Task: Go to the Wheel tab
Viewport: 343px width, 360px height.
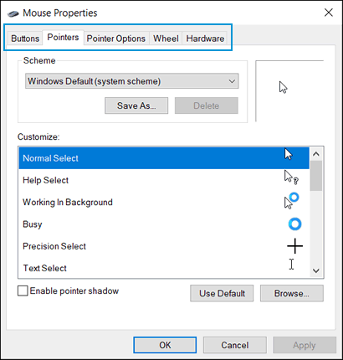Action: (166, 39)
